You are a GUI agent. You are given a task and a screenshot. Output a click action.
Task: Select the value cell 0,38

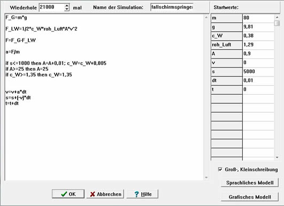pyautogui.click(x=258, y=36)
